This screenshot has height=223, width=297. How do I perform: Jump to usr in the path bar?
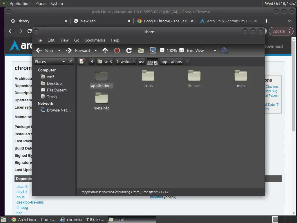(x=142, y=62)
